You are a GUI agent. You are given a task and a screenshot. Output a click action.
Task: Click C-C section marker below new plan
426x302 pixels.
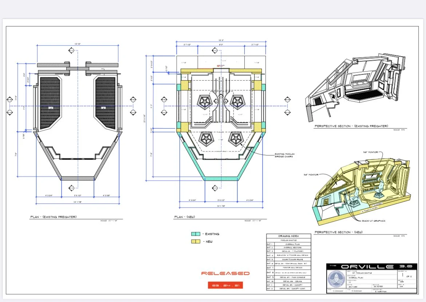(215, 188)
